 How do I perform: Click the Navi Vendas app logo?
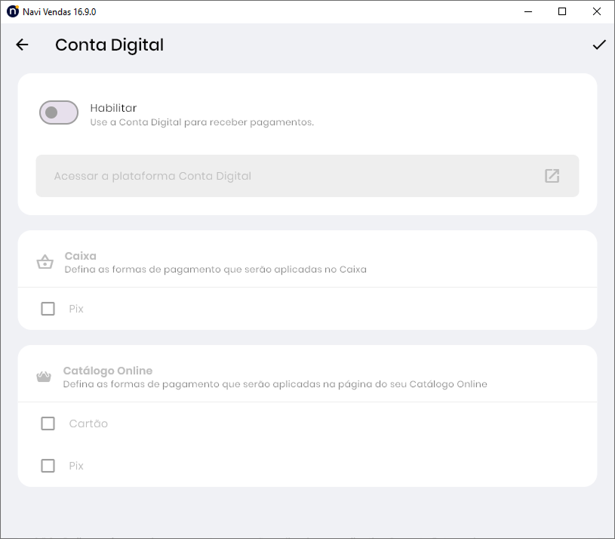click(13, 11)
